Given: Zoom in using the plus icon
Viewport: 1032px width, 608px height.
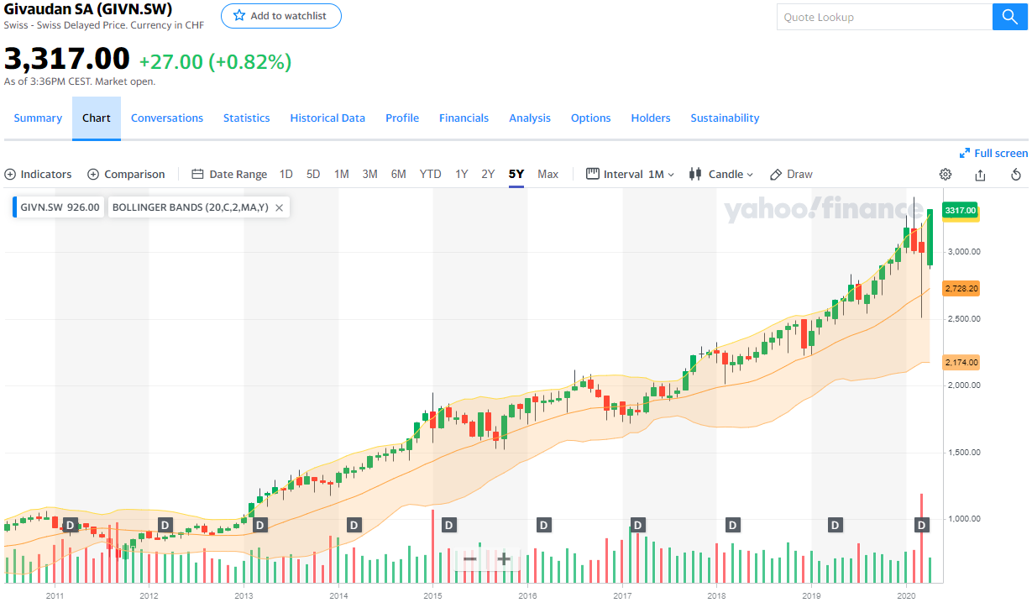Looking at the screenshot, I should 504,559.
